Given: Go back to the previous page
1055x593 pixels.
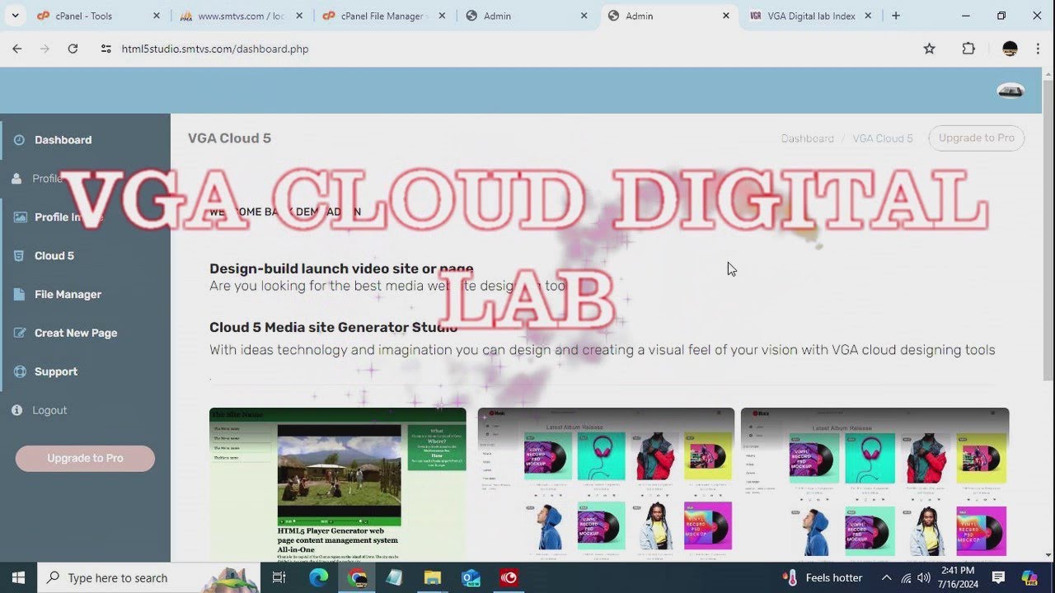Looking at the screenshot, I should point(17,49).
